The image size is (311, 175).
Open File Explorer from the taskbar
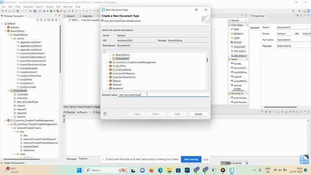coord(170,170)
